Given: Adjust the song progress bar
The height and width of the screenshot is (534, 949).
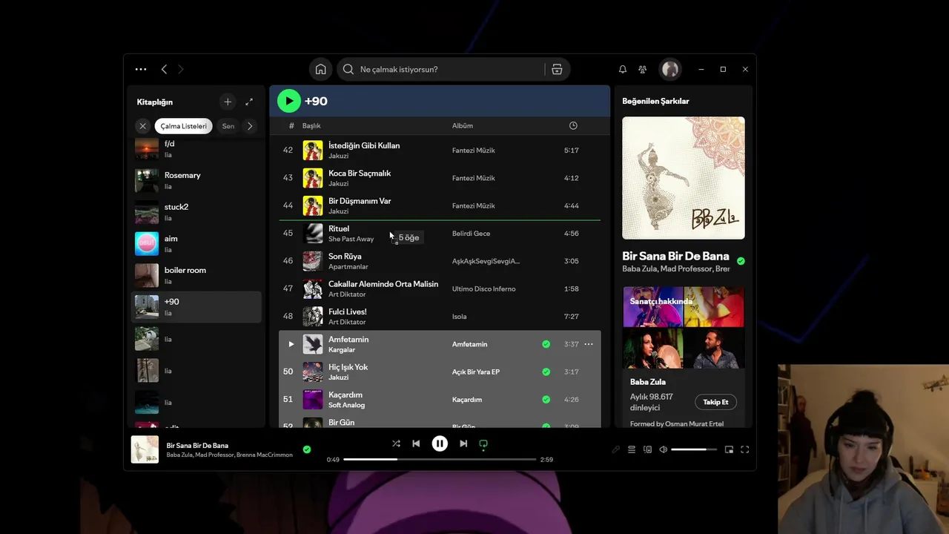Looking at the screenshot, I should [440, 459].
